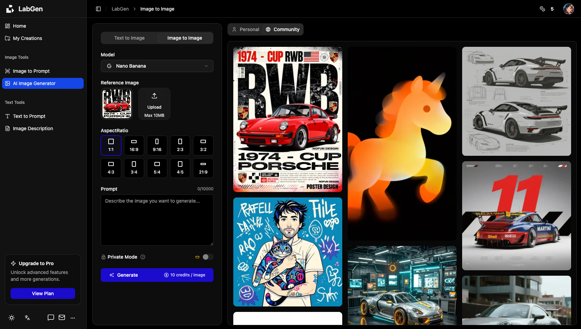Choose the 2:3 aspect ratio
The width and height of the screenshot is (581, 329).
coord(180,146)
